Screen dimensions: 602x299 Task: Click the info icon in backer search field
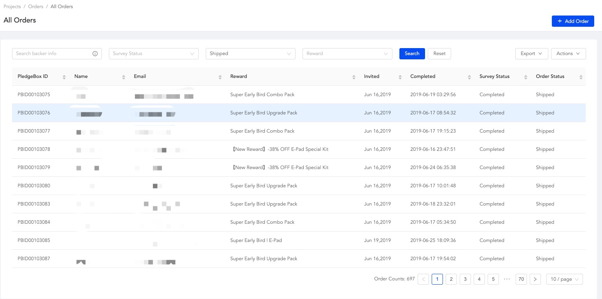coord(95,54)
